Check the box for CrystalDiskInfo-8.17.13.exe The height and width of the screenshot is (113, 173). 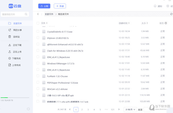[x=38, y=31]
